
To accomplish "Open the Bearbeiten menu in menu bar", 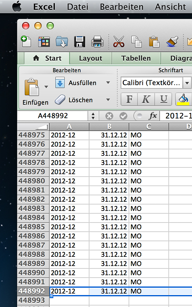I will pyautogui.click(x=122, y=7).
